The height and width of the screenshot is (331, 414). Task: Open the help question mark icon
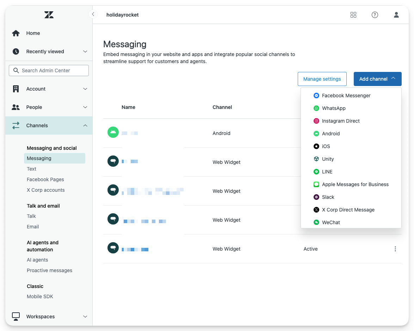(x=375, y=15)
